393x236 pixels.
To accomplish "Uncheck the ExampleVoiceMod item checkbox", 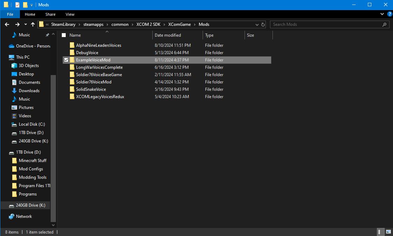I will [x=66, y=60].
